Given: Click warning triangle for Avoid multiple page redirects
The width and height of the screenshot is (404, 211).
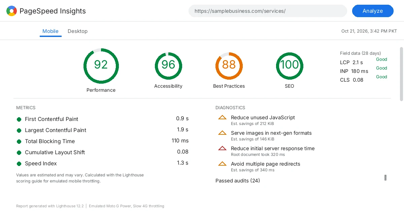Looking at the screenshot, I should tap(222, 164).
